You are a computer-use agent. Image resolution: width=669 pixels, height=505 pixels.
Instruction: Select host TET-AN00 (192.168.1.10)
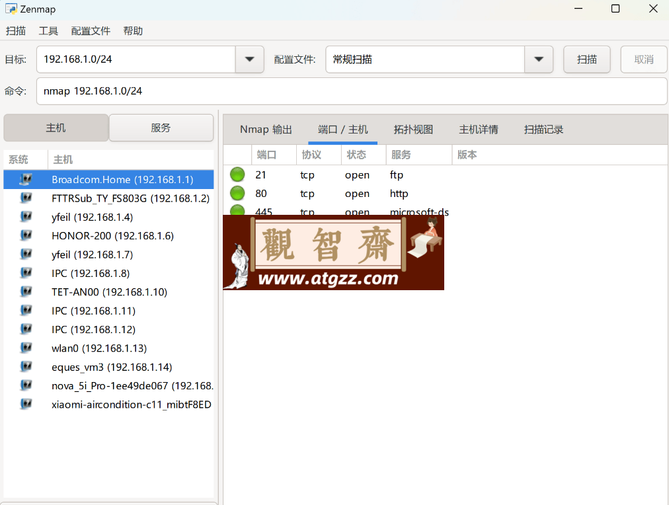tap(109, 292)
